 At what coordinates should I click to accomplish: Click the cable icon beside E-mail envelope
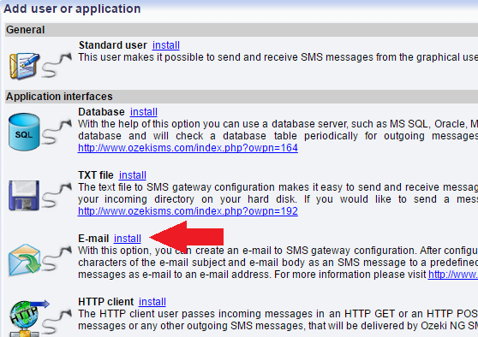tap(57, 259)
